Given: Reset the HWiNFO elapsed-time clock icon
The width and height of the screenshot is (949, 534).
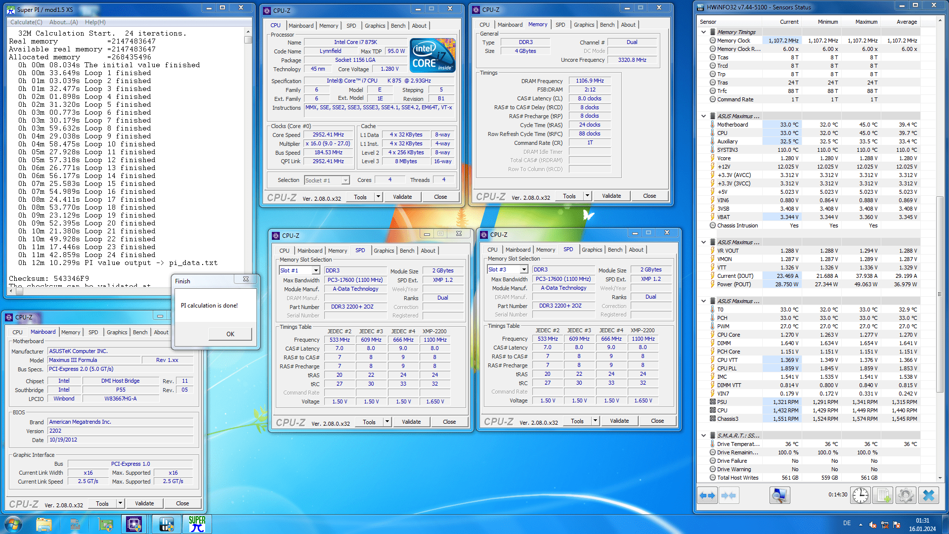Looking at the screenshot, I should point(861,495).
